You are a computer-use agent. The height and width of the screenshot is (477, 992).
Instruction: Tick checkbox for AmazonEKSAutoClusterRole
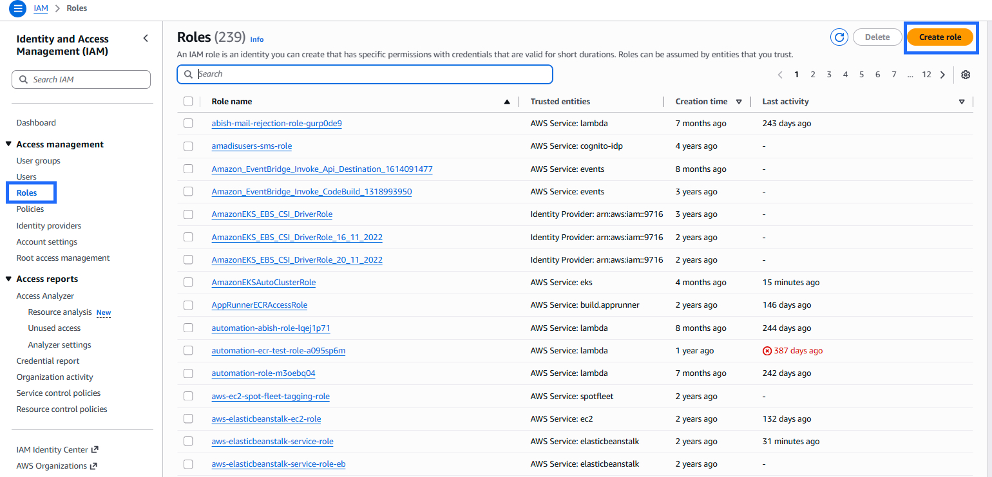coord(188,282)
